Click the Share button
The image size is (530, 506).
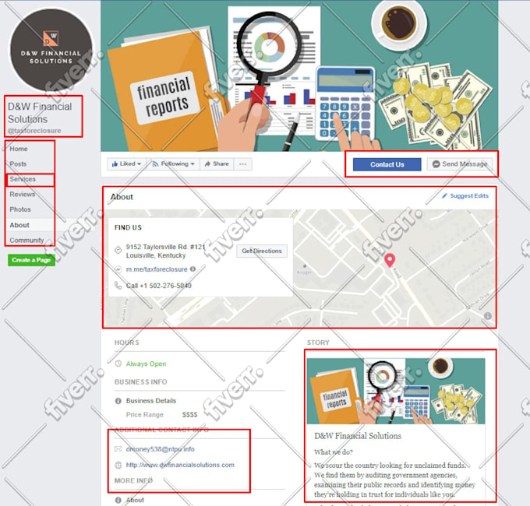coord(217,164)
